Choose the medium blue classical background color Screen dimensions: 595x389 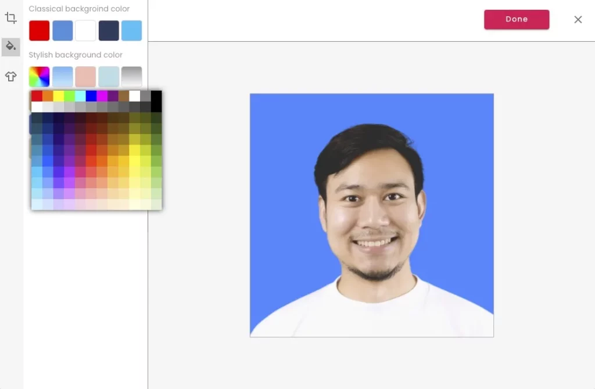click(x=62, y=30)
